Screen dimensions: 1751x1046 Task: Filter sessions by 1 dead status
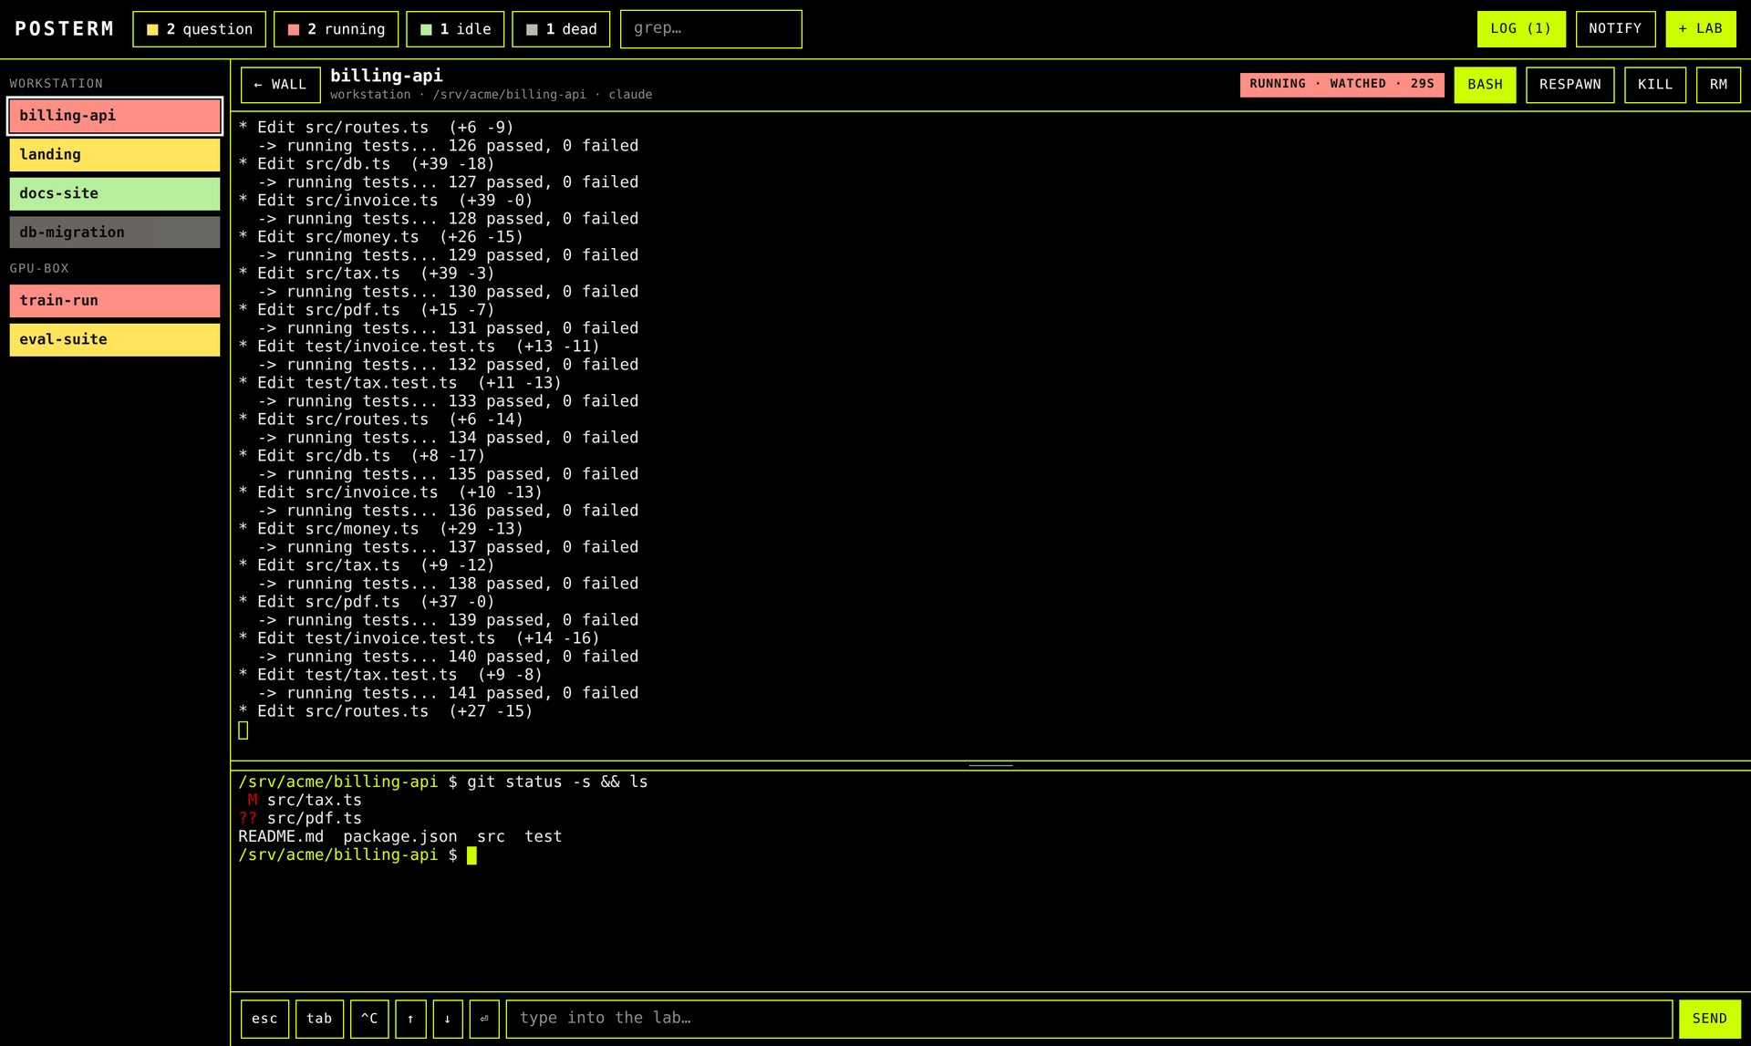click(x=561, y=29)
